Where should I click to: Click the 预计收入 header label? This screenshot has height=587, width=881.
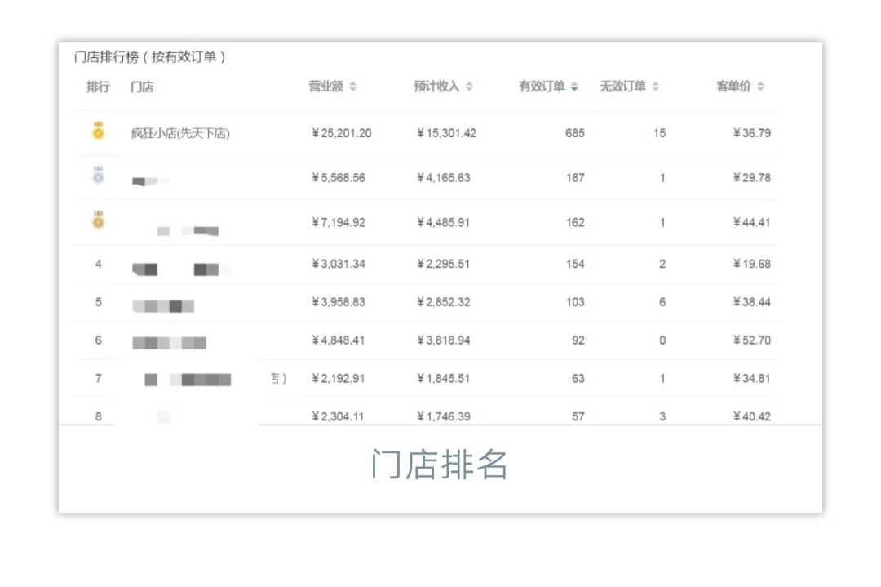[436, 86]
